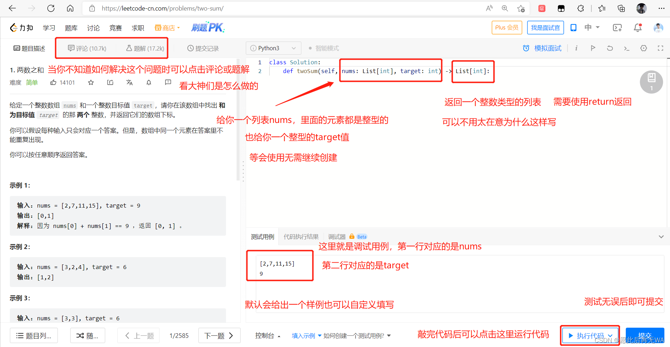Open the 题解 (17.2k) tab
Viewport: 670px width, 347px height.
point(145,48)
